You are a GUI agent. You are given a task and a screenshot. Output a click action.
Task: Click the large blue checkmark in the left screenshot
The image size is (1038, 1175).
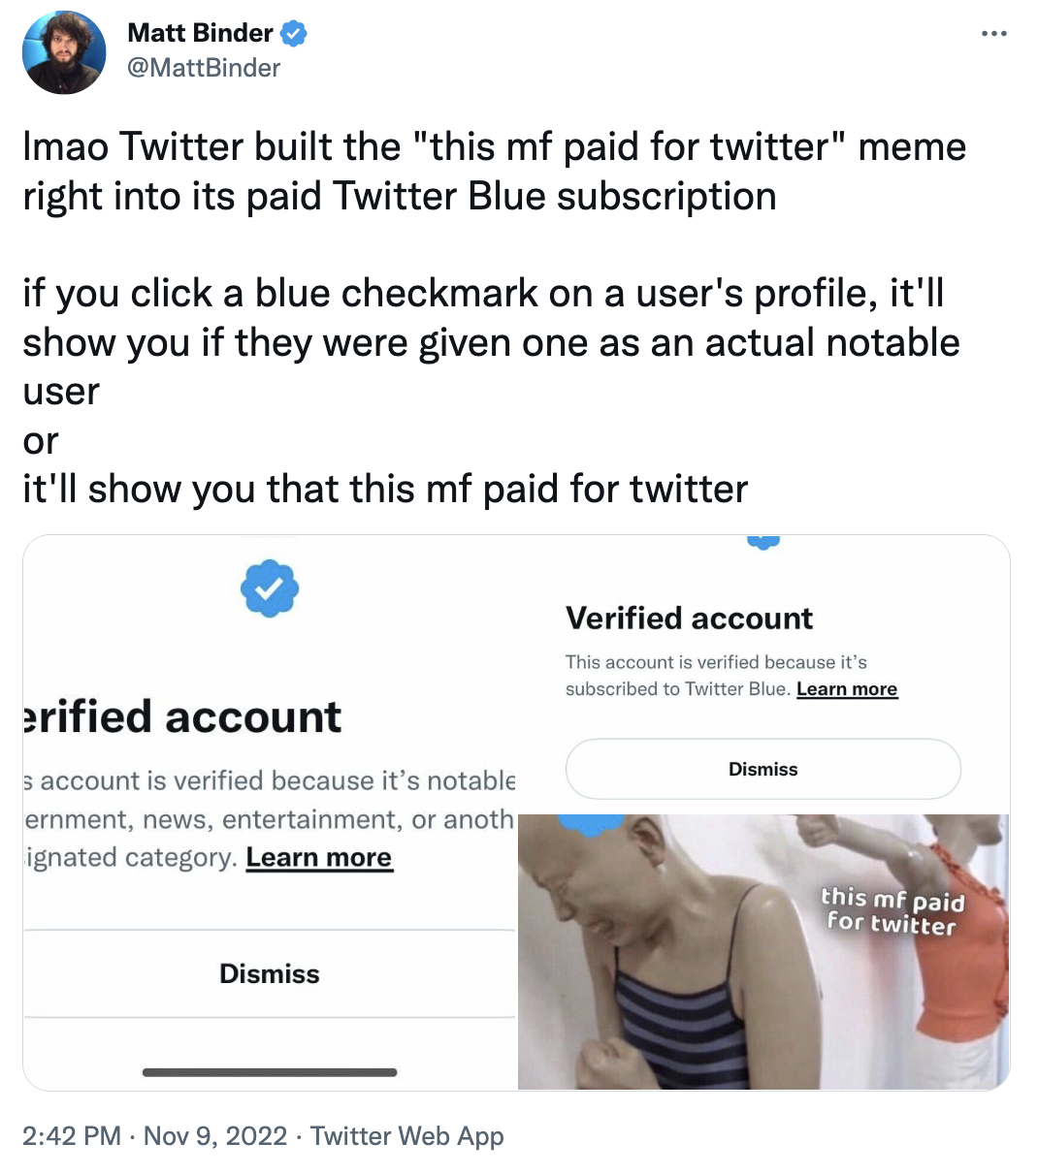pyautogui.click(x=270, y=587)
